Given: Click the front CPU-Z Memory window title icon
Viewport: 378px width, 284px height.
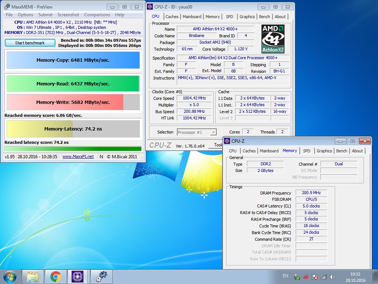Looking at the screenshot, I should pyautogui.click(x=227, y=141).
